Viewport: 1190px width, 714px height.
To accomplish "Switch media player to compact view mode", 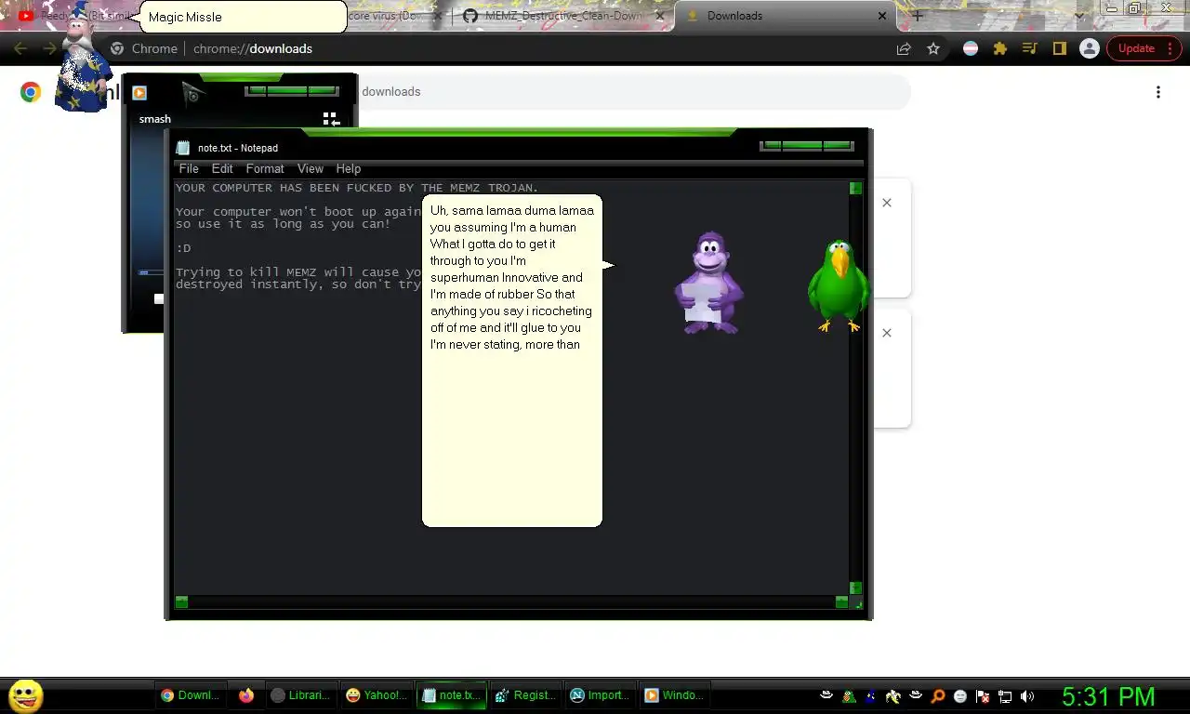I will (331, 119).
